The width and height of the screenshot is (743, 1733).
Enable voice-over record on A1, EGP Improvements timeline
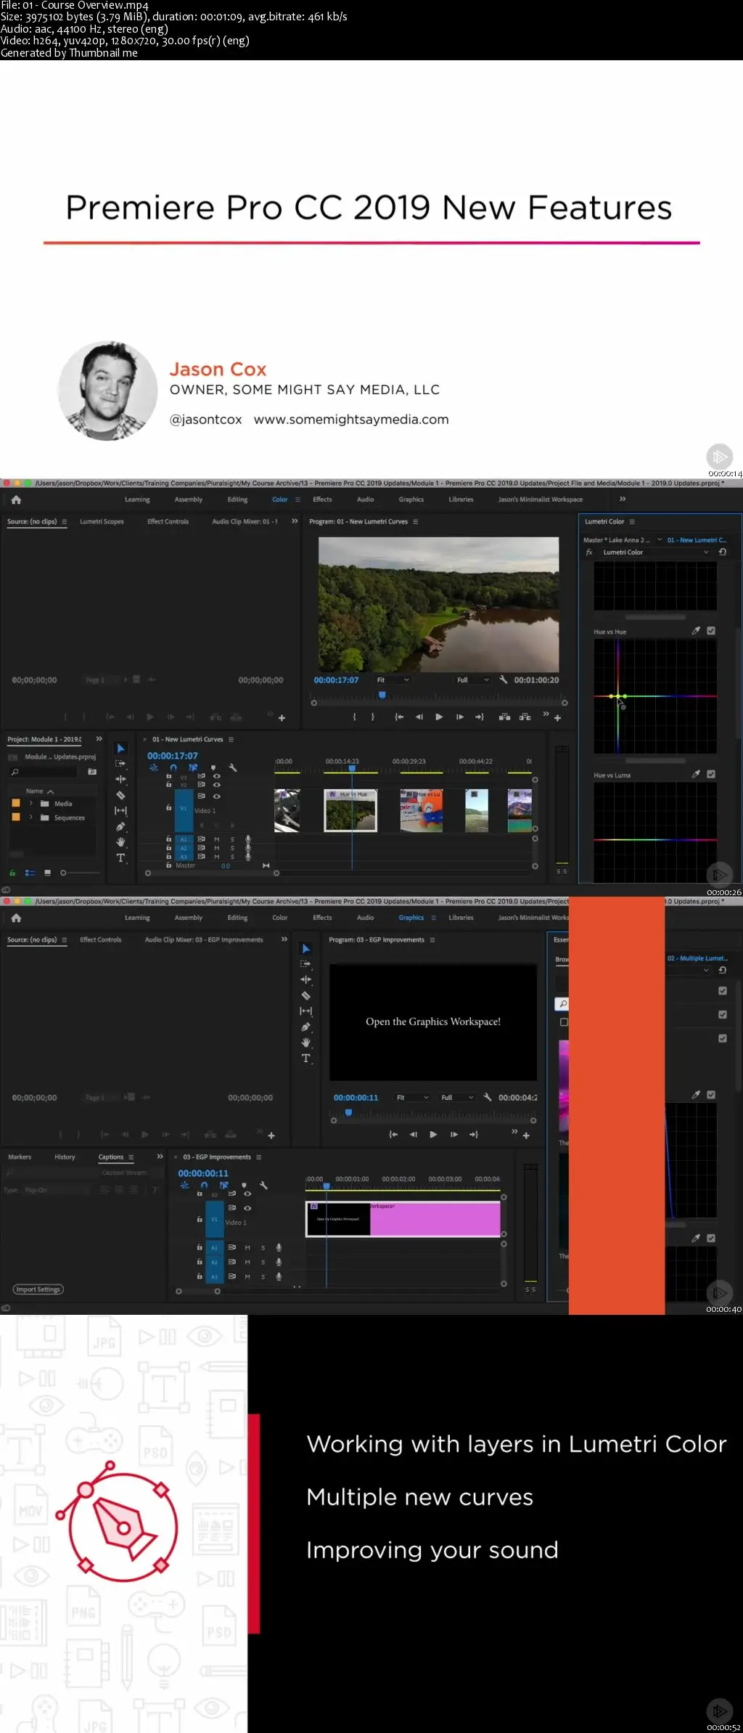[279, 1248]
